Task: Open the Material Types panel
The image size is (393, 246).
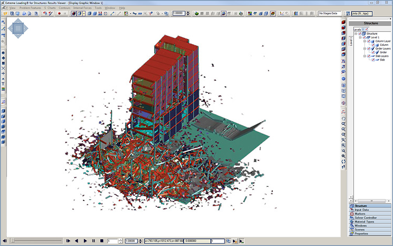Action: [x=366, y=222]
